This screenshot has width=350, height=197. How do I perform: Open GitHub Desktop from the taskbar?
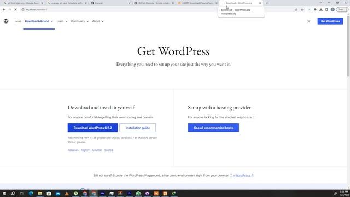coord(147,193)
